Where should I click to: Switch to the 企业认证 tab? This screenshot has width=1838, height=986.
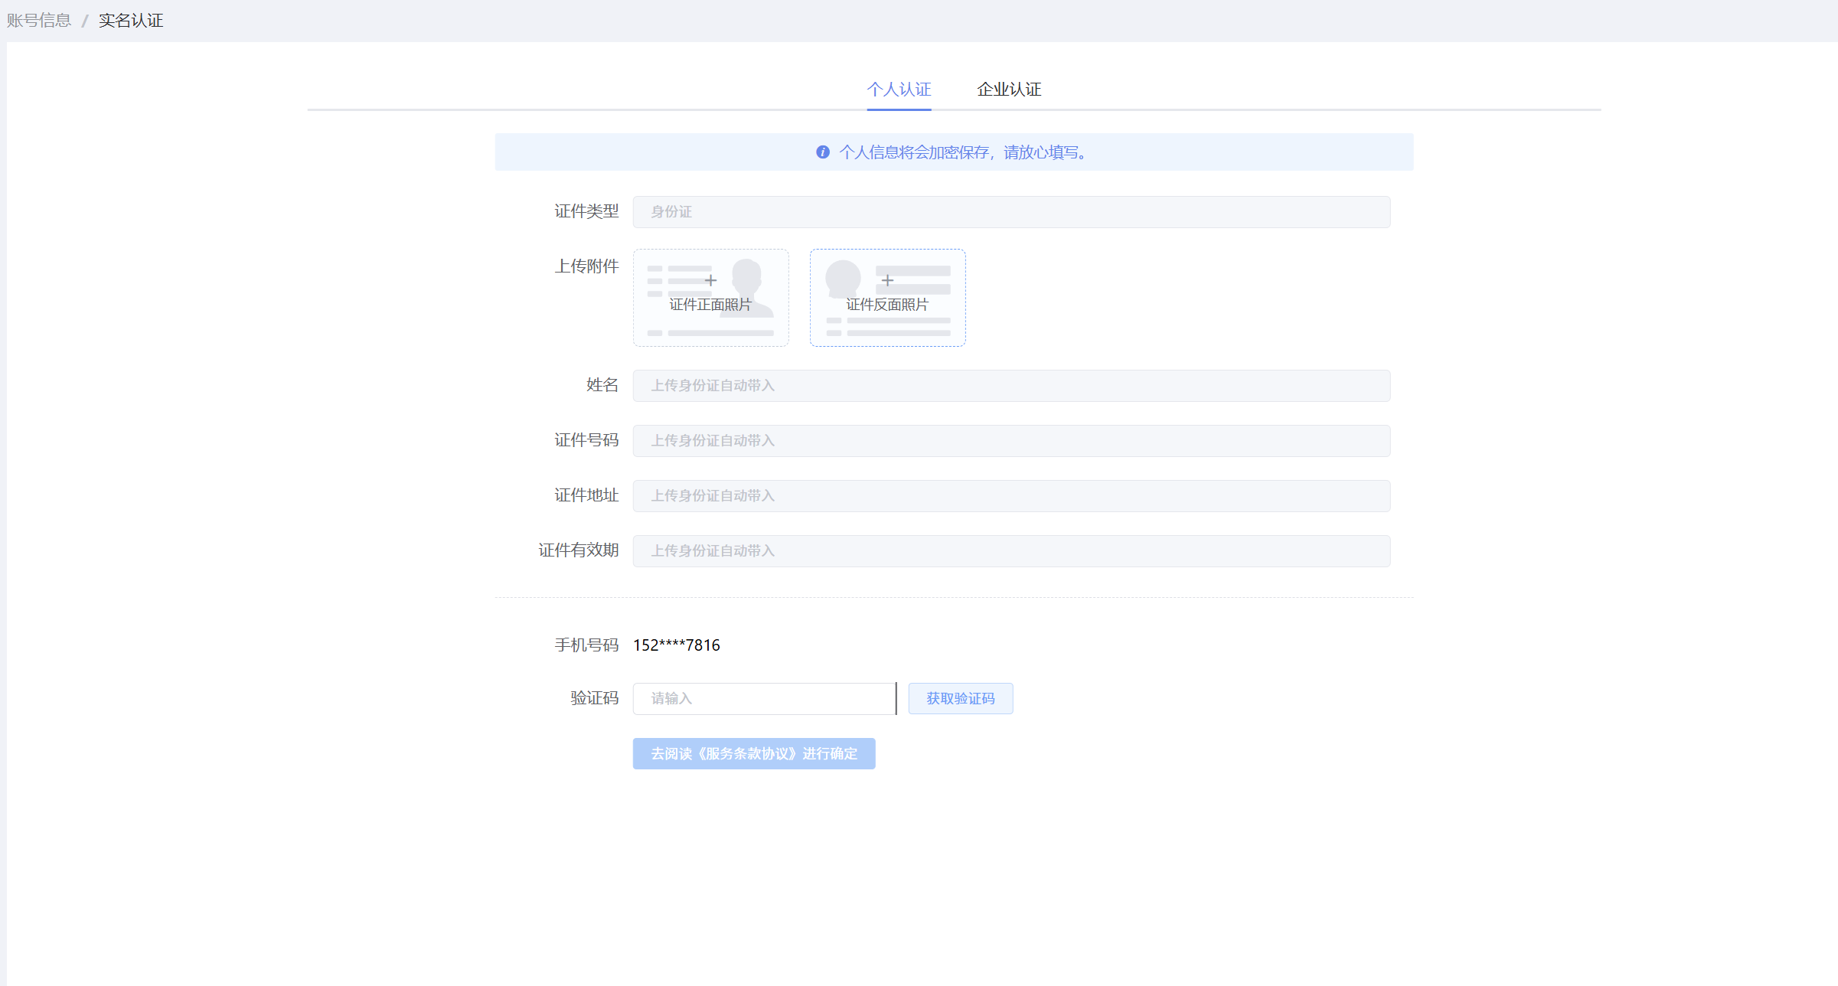[1008, 90]
